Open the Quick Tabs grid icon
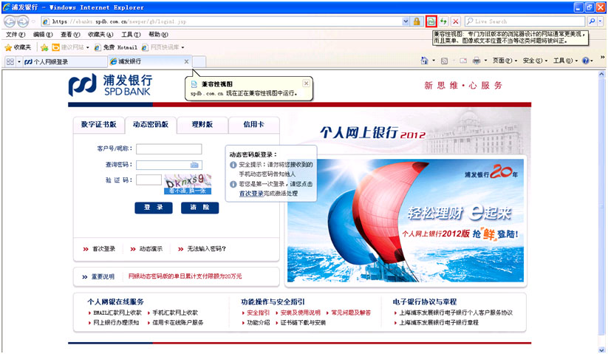608x354 pixels. (x=10, y=62)
